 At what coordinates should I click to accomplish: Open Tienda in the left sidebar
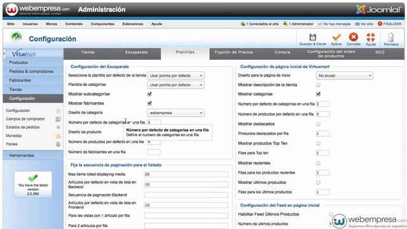33,90
